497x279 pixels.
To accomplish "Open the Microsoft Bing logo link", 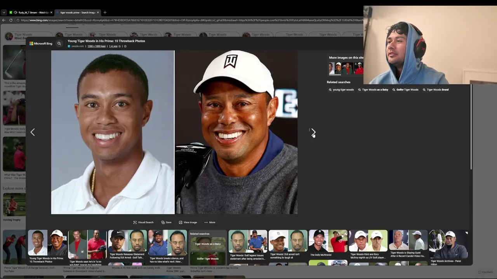I will pyautogui.click(x=41, y=43).
